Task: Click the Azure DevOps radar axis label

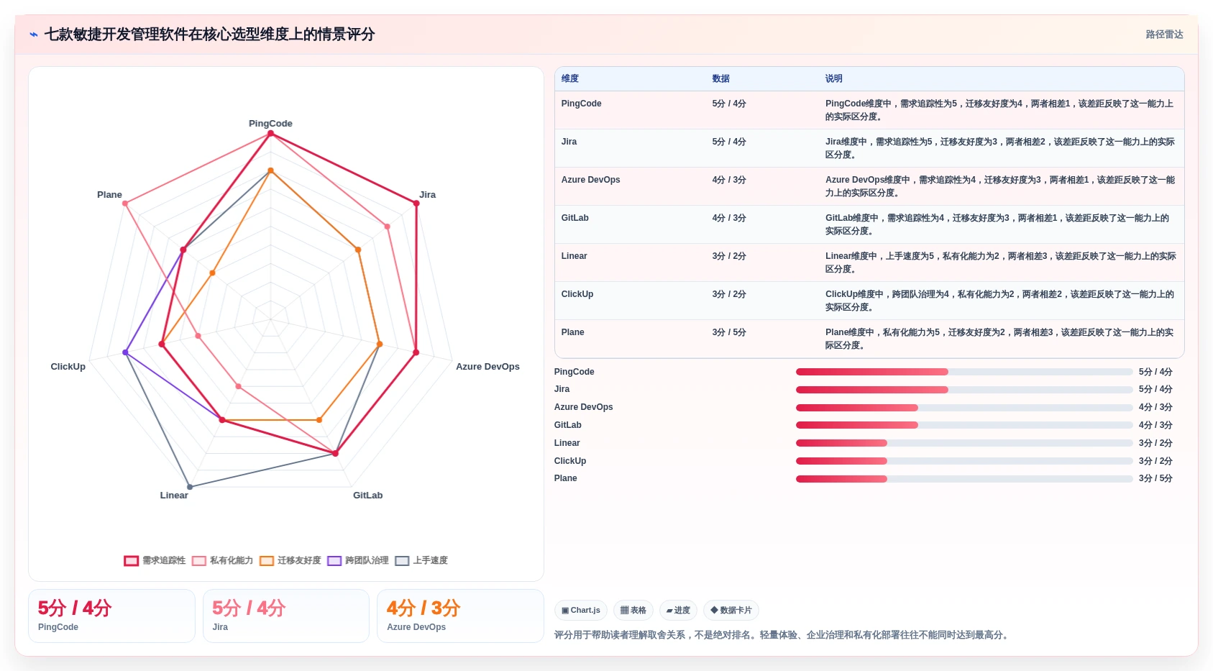Action: pos(488,367)
